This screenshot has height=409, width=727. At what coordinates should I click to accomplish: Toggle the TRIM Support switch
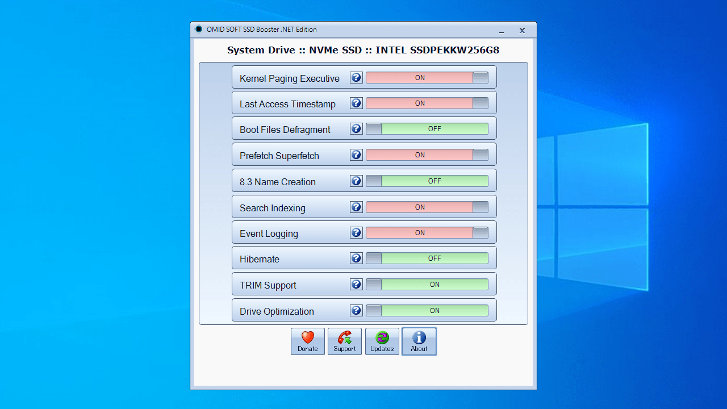coord(427,285)
